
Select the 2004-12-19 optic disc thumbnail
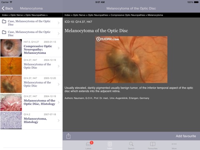[11, 66]
